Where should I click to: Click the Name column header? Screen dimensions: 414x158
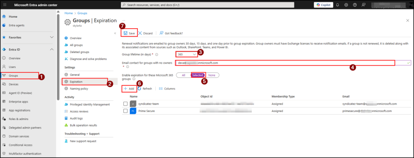(133, 97)
